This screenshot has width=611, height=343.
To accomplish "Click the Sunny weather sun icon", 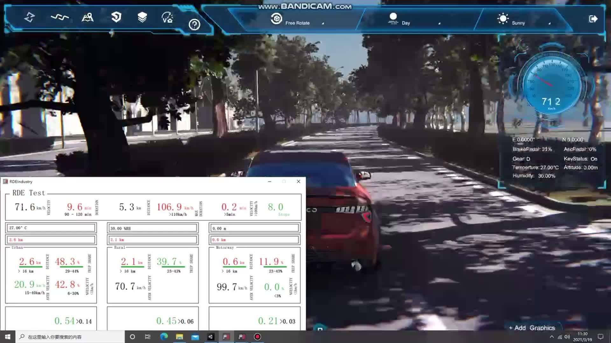I will 503,18.
